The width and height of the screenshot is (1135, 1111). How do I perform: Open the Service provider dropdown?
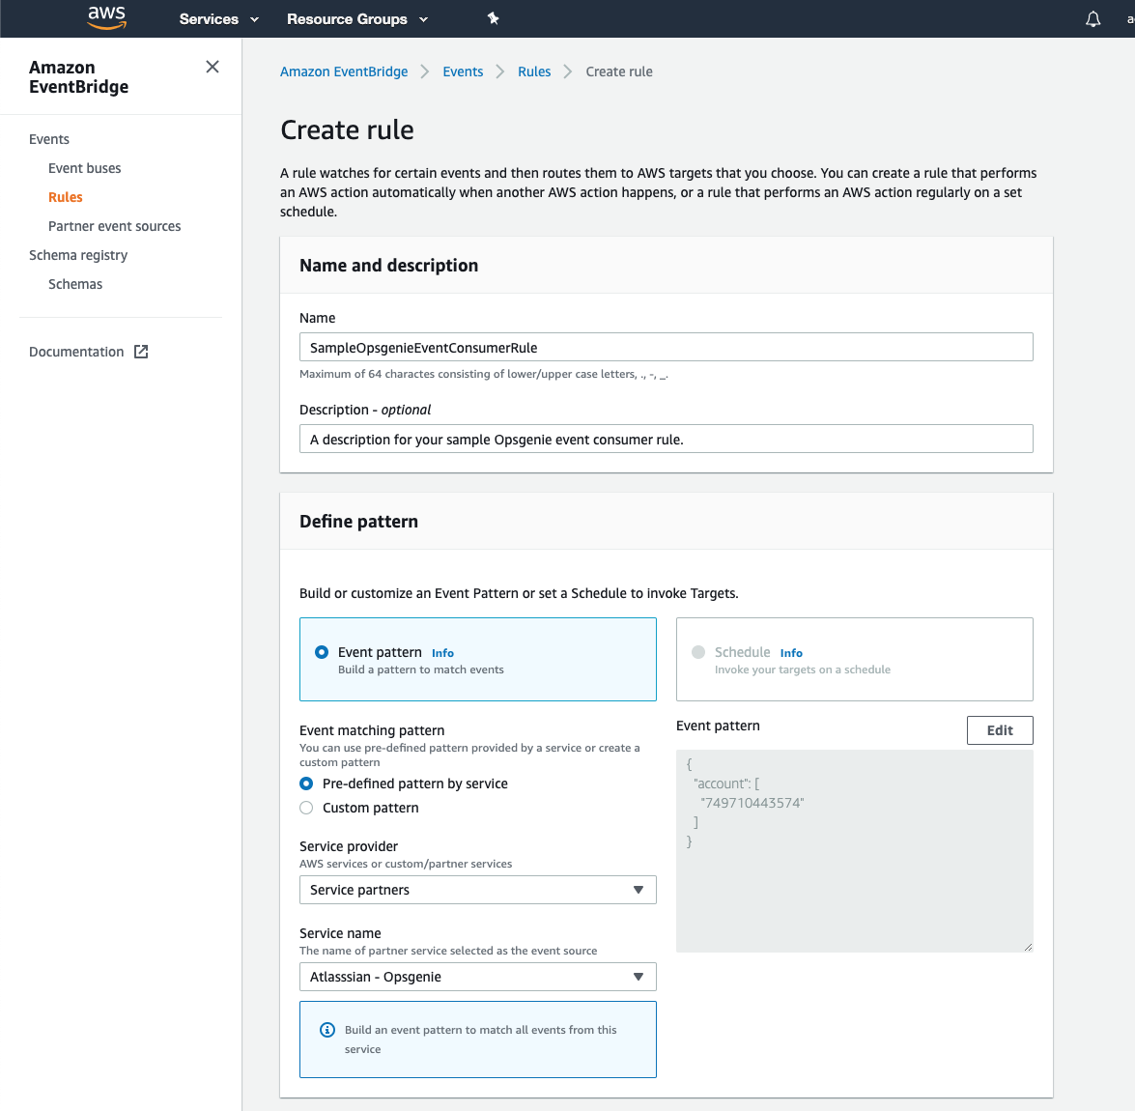(x=477, y=889)
